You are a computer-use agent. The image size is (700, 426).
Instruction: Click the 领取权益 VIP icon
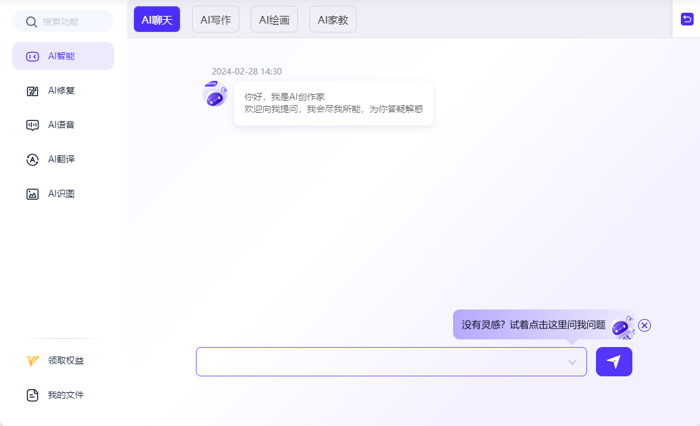(33, 361)
